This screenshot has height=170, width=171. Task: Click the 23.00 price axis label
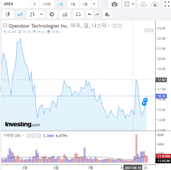(161, 28)
